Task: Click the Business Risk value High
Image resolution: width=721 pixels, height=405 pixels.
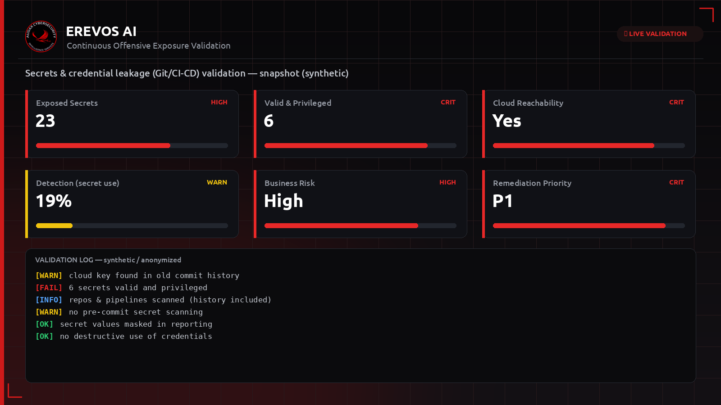Action: point(283,201)
